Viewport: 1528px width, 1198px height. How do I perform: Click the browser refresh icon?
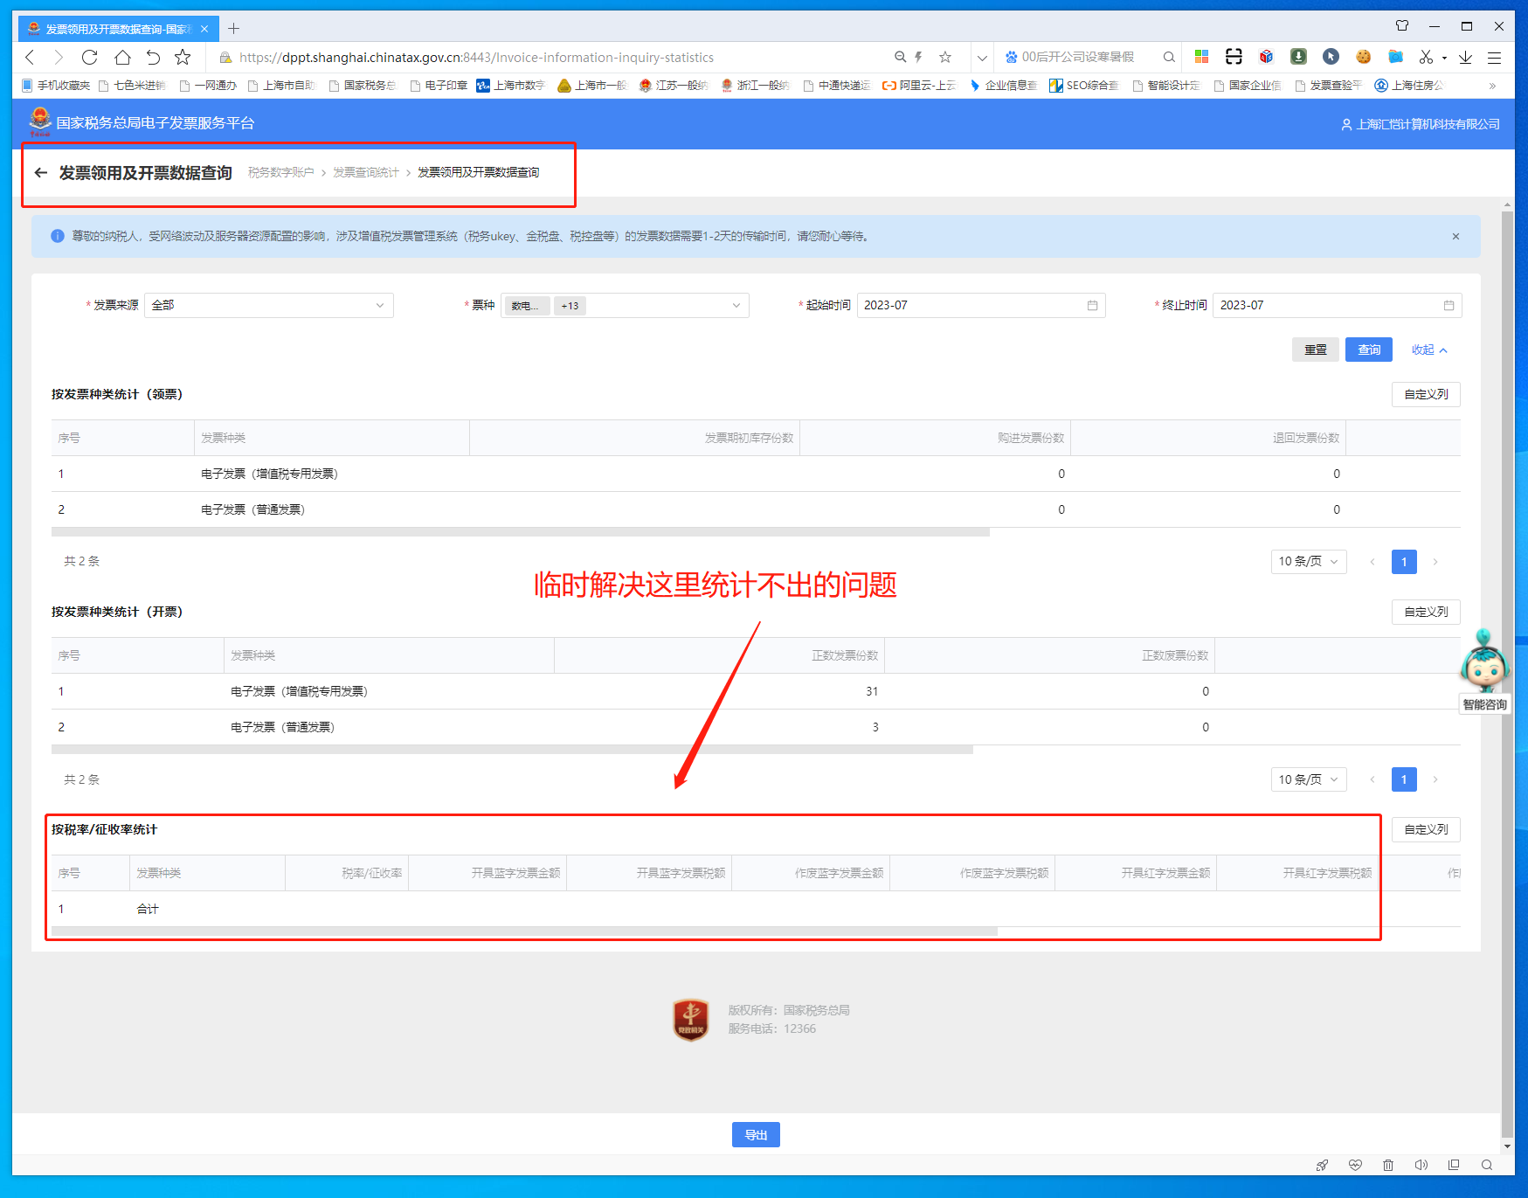[x=89, y=58]
